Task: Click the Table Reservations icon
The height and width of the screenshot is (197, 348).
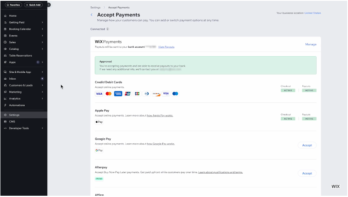Action: point(5,56)
